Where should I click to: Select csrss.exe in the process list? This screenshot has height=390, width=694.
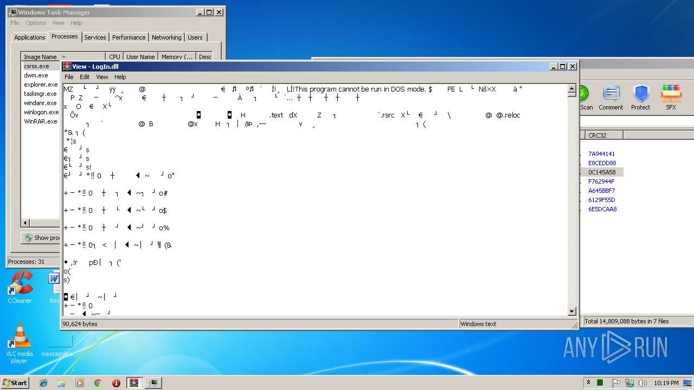(x=41, y=66)
